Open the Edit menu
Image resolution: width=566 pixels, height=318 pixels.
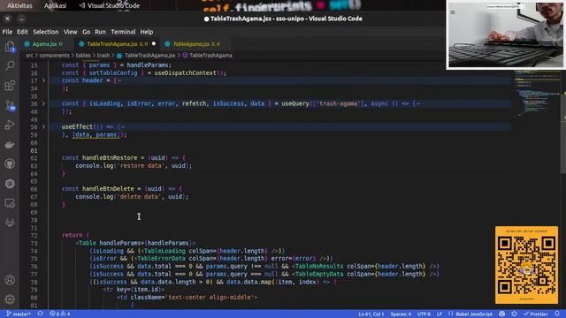pyautogui.click(x=22, y=32)
